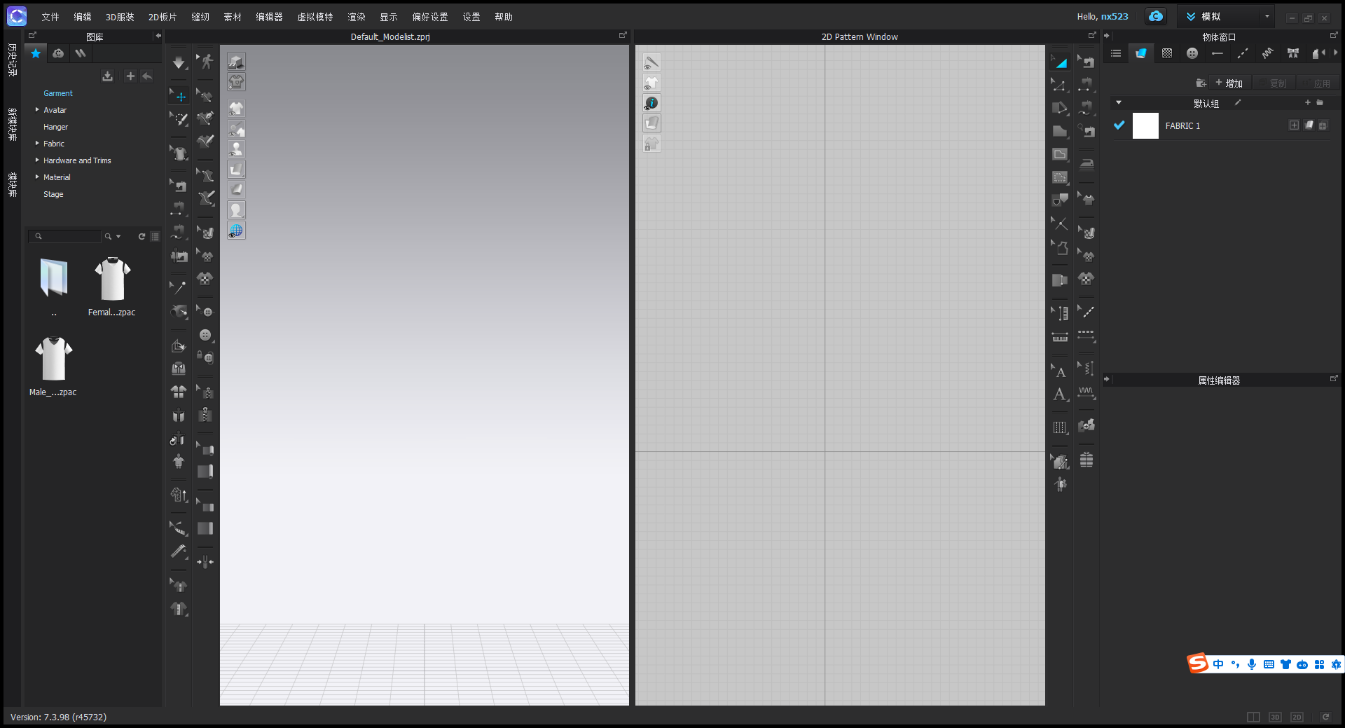
Task: Expand the Avatar tree item
Action: [x=37, y=109]
